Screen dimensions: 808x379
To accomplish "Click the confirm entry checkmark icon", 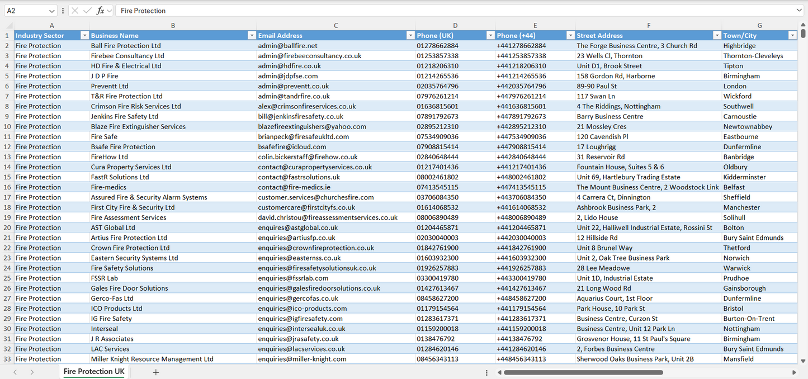I will [87, 11].
